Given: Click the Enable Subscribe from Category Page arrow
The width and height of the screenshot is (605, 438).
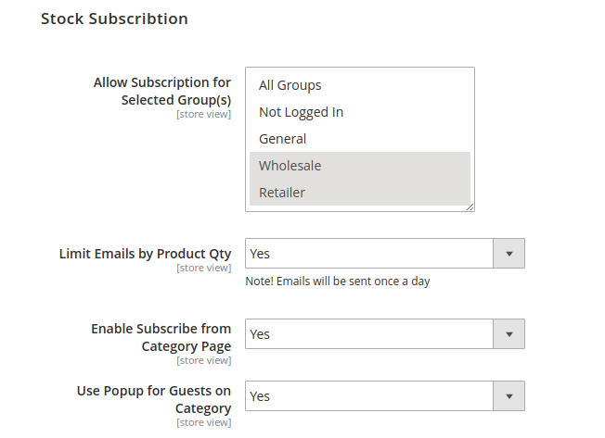Looking at the screenshot, I should tap(508, 334).
